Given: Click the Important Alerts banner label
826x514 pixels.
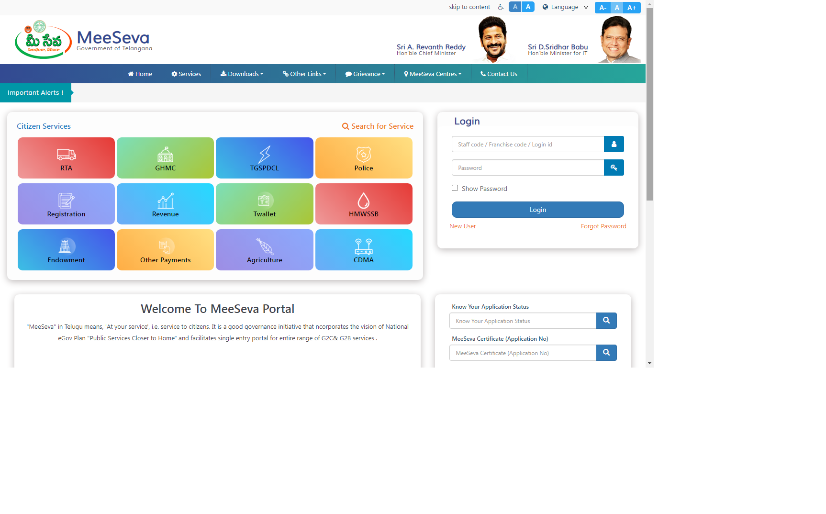Looking at the screenshot, I should click(x=35, y=93).
